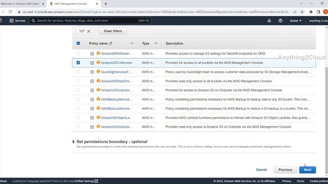
Task: Click the share page icon in address bar
Action: [295, 12]
